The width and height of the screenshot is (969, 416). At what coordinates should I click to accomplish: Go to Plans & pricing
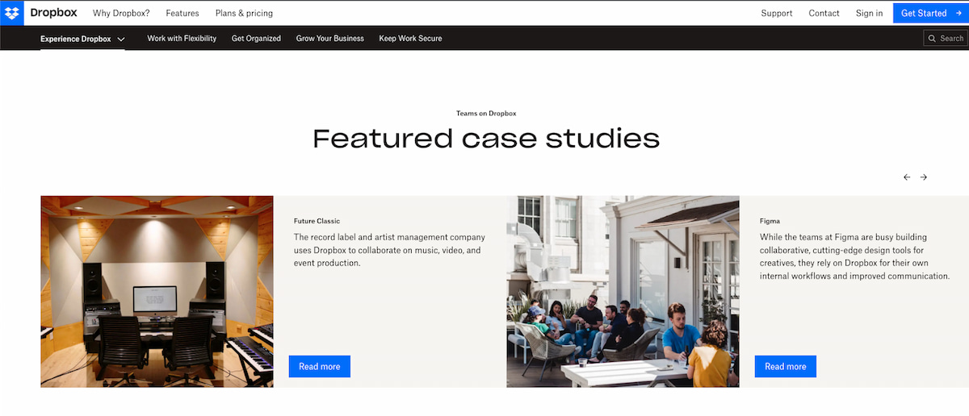coord(244,13)
